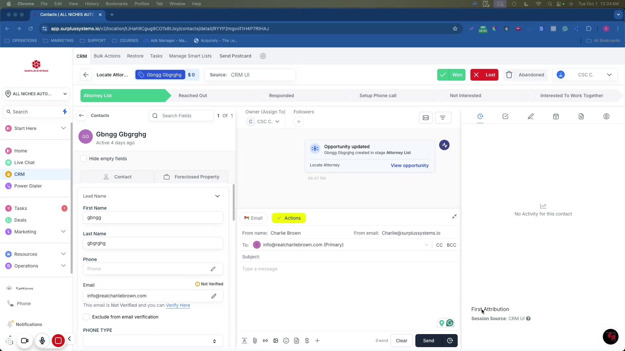Open the Owner CSC C. dropdown

tap(264, 122)
